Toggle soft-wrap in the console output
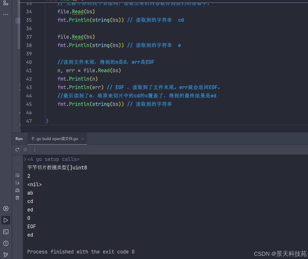Viewport: 308px width, 259px height. [x=17, y=175]
